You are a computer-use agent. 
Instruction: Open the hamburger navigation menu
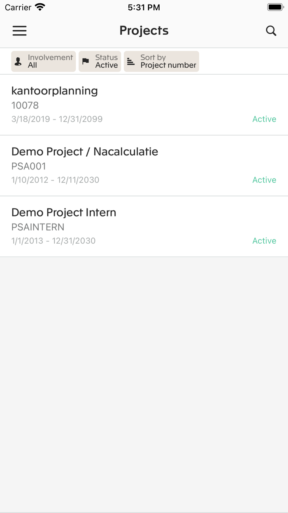(x=19, y=31)
